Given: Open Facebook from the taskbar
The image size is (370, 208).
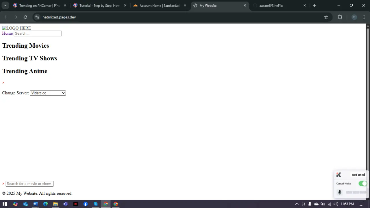Looking at the screenshot, I should pos(86,204).
